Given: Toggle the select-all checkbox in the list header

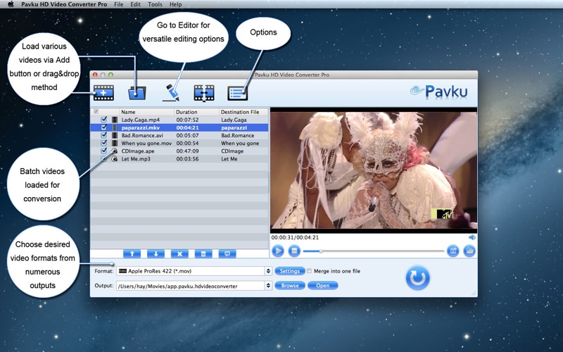Looking at the screenshot, I should pyautogui.click(x=96, y=112).
